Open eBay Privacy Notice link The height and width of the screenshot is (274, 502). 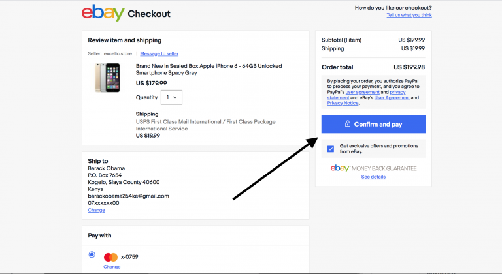click(x=343, y=103)
